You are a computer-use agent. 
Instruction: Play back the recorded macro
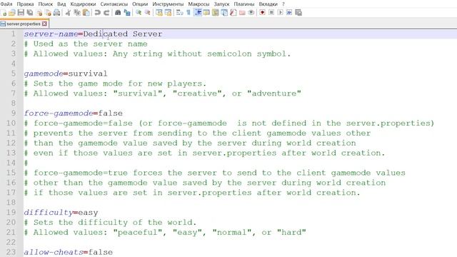point(281,13)
